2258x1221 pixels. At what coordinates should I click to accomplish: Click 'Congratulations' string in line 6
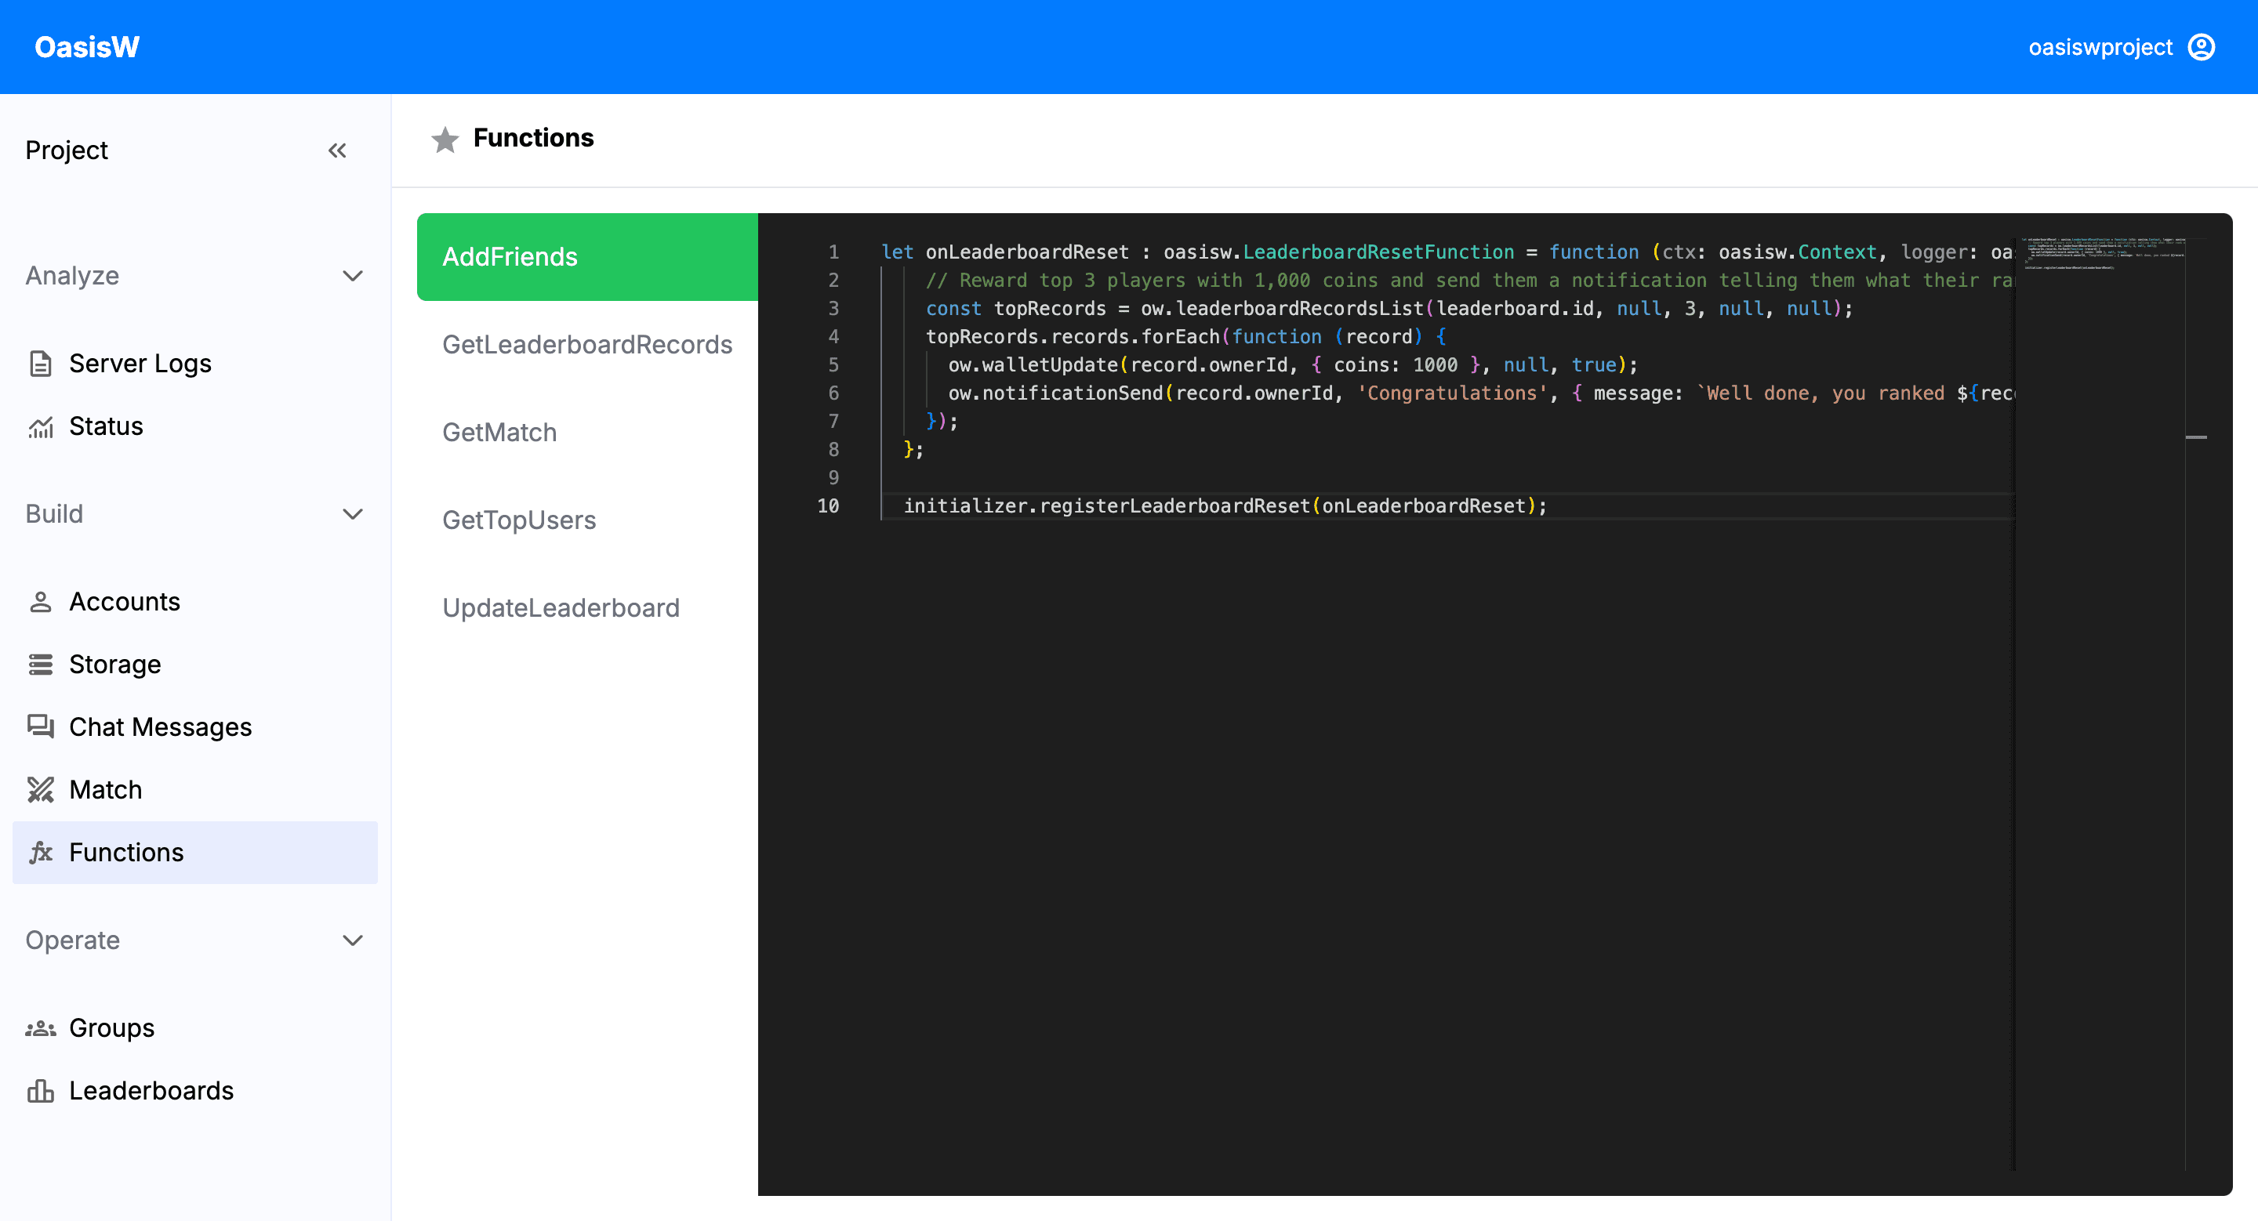pyautogui.click(x=1451, y=393)
